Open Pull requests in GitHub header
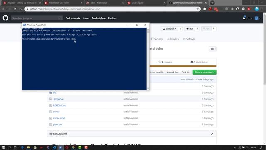The height and width of the screenshot is (150, 266). tap(73, 18)
